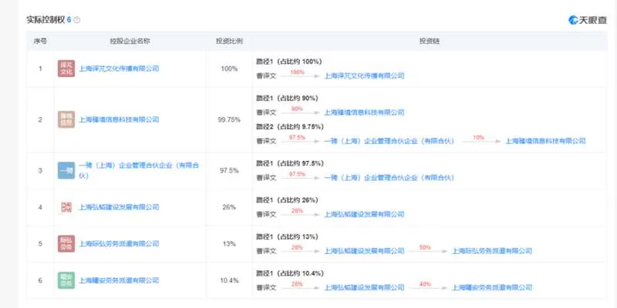Click 劳务派遣有限公司 at end of row 6 chain
617x308 pixels.
(x=492, y=287)
